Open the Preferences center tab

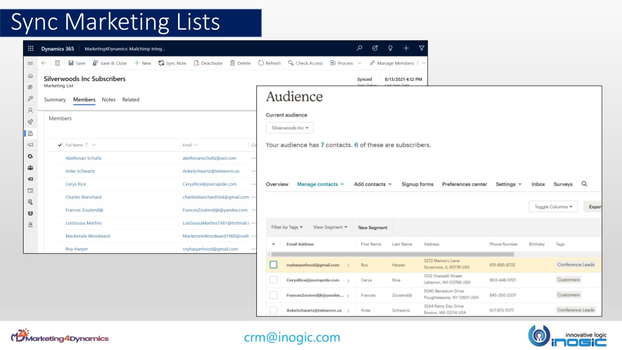click(x=465, y=184)
